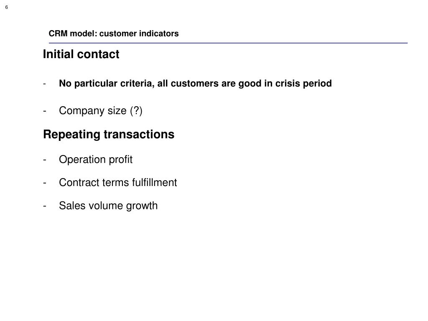The width and height of the screenshot is (428, 321).
Task: Click the 'Contract terms fulfillment' bullet
Action: 118,182
